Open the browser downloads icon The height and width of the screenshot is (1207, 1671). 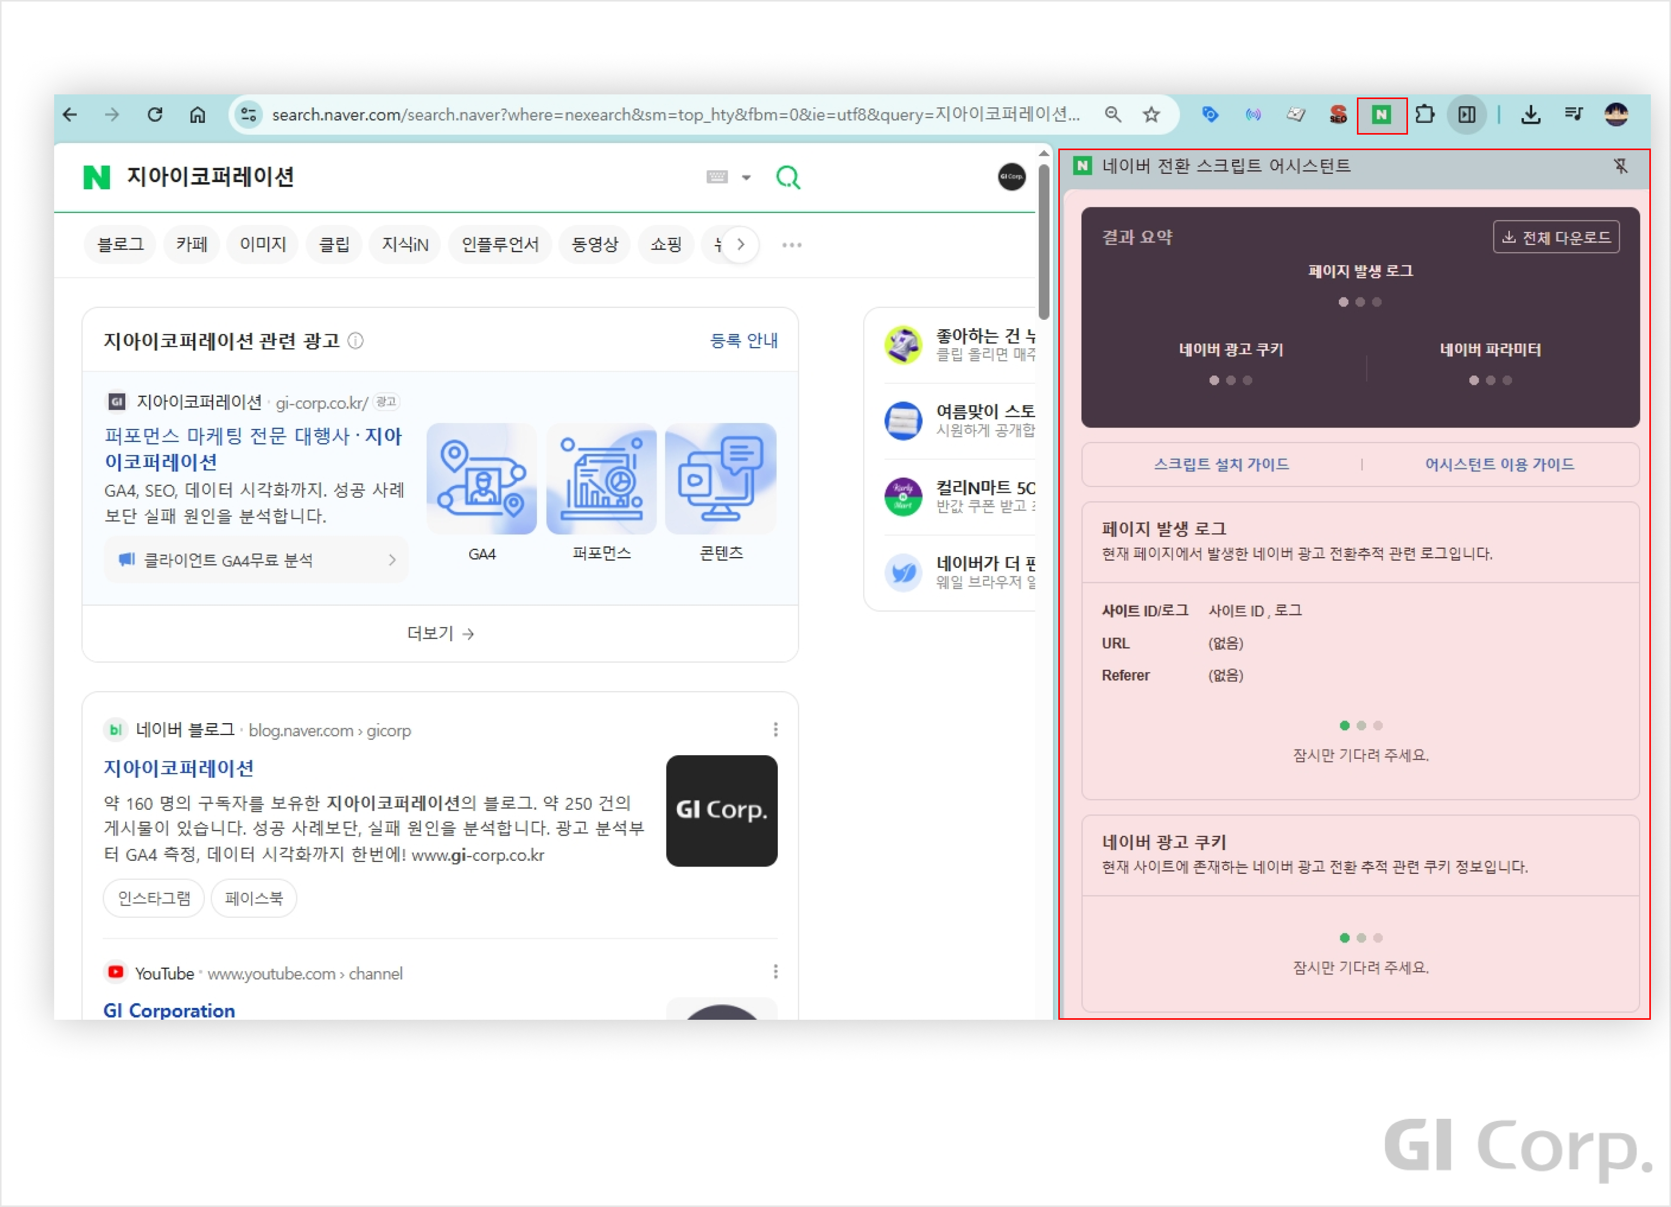1530,115
